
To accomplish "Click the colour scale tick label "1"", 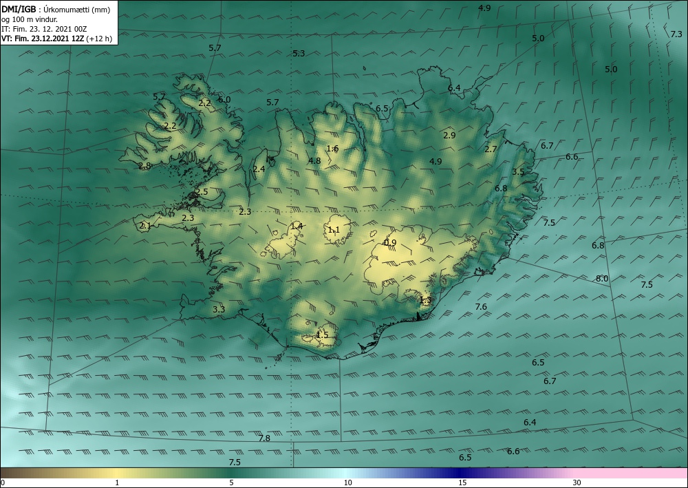I will tap(117, 483).
